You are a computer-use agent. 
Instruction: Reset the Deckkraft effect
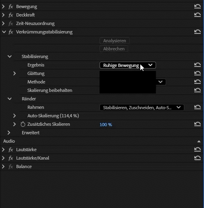(x=198, y=15)
